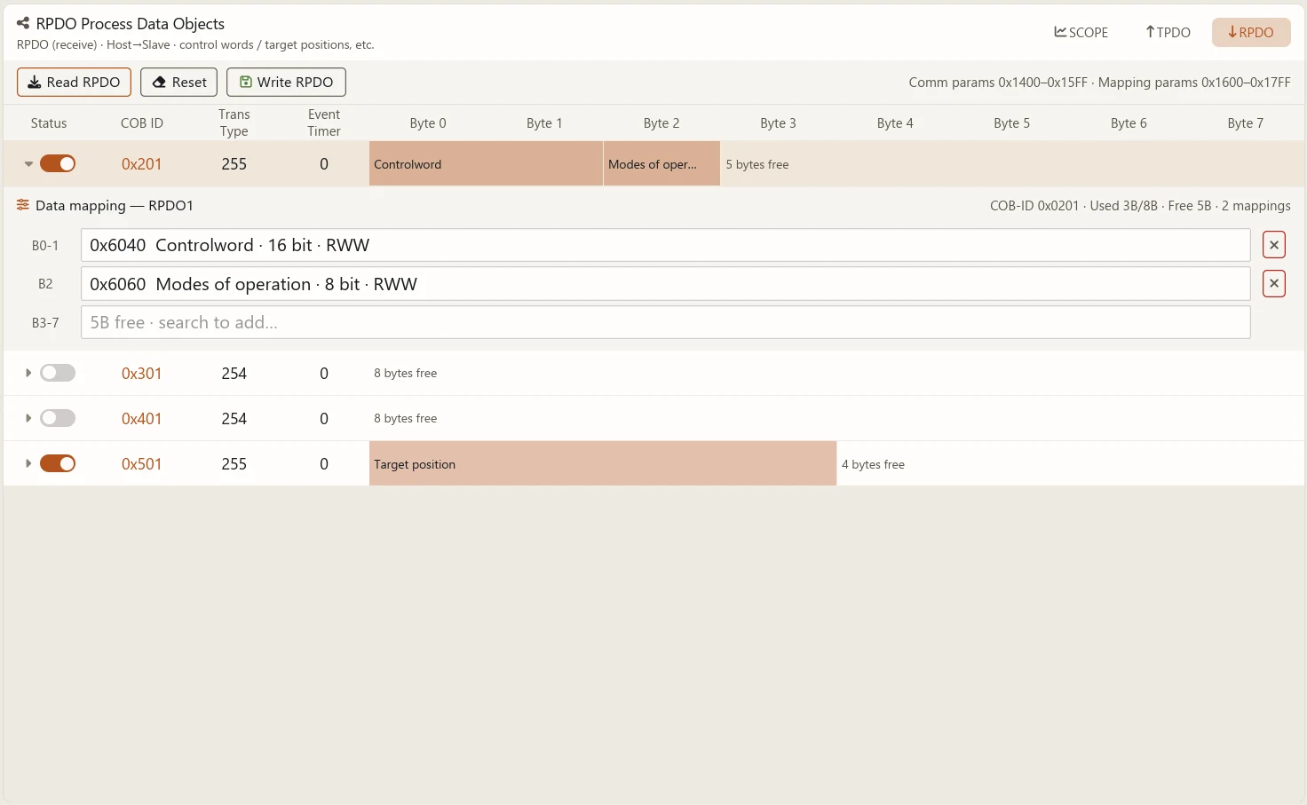Switch to the SCOPE tab
This screenshot has width=1307, height=805.
(x=1081, y=32)
